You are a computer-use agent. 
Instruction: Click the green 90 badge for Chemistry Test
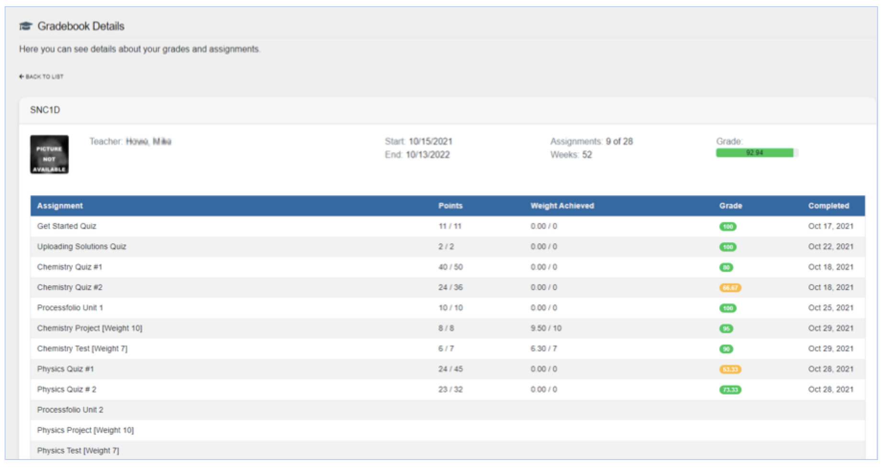tap(726, 349)
